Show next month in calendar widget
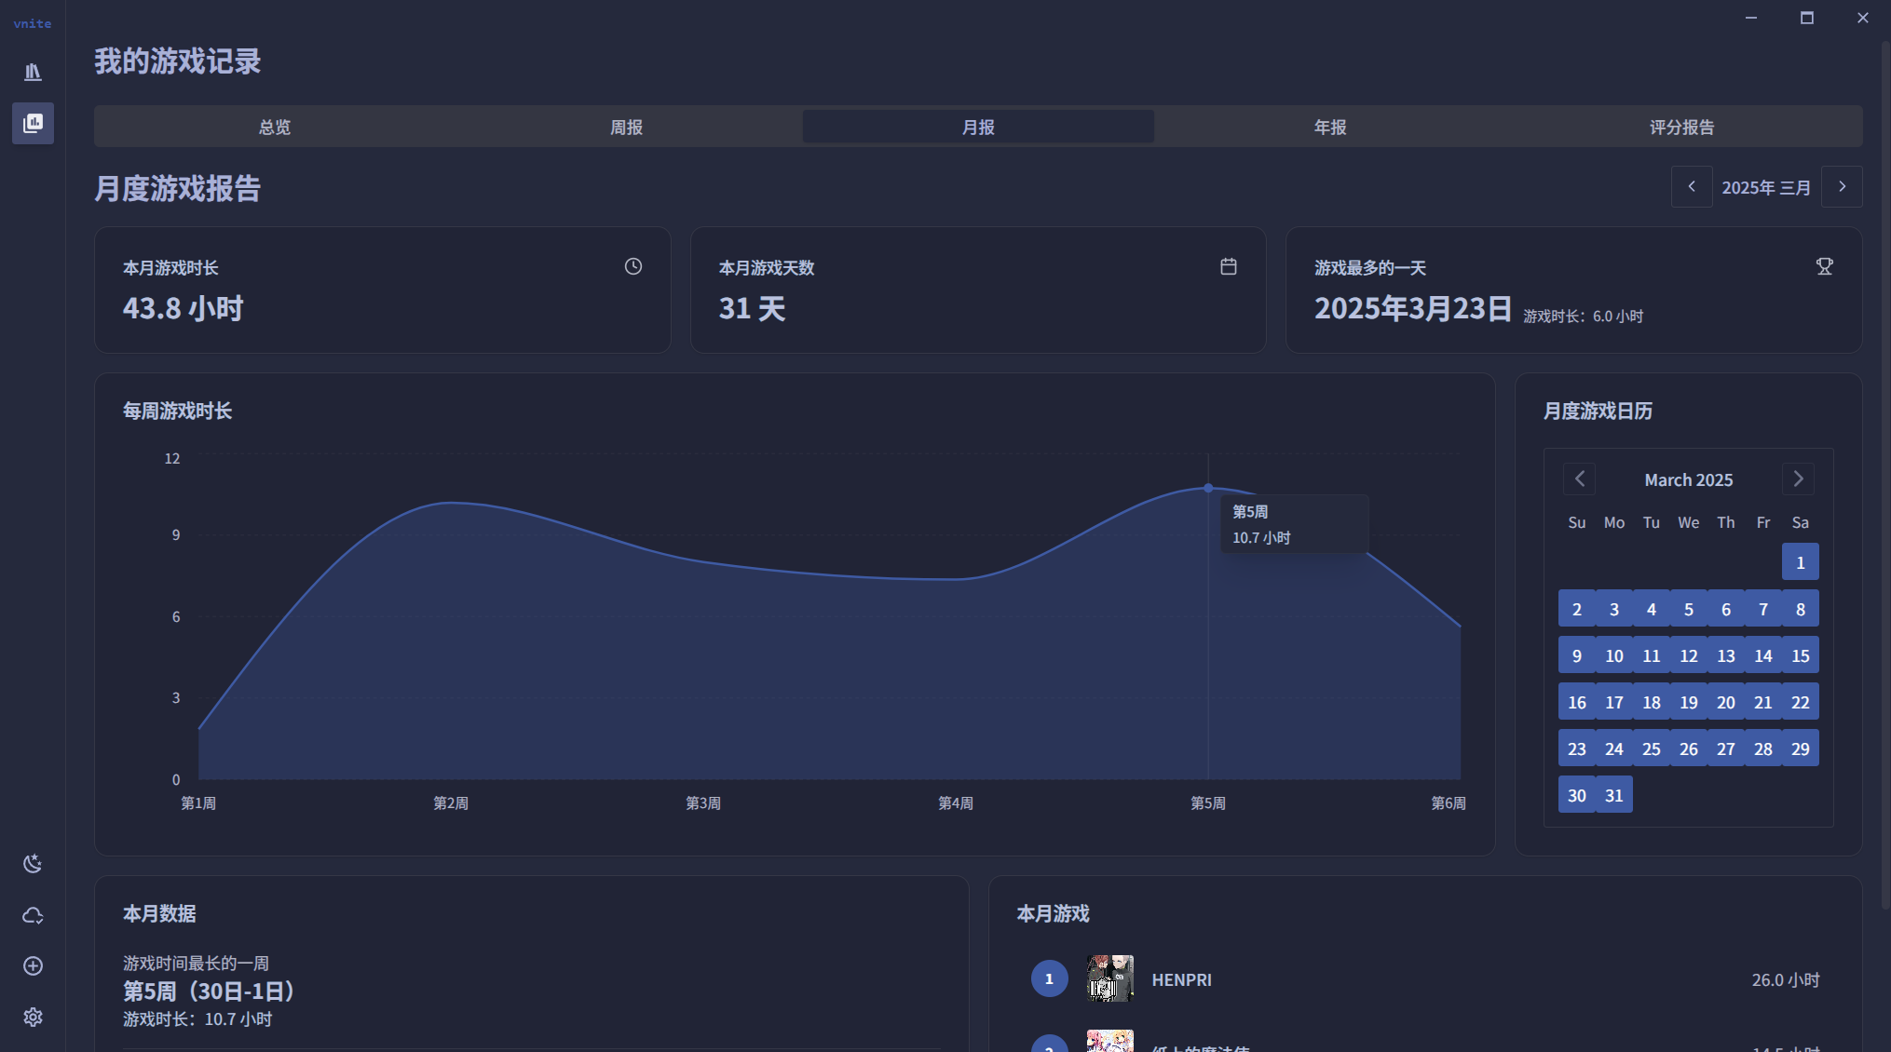Image resolution: width=1891 pixels, height=1052 pixels. tap(1798, 479)
